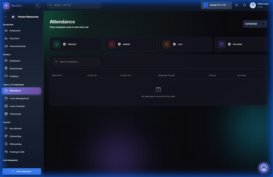Screen dimensions: 273x177
Task: Click the global search bar
Action: point(74,5)
